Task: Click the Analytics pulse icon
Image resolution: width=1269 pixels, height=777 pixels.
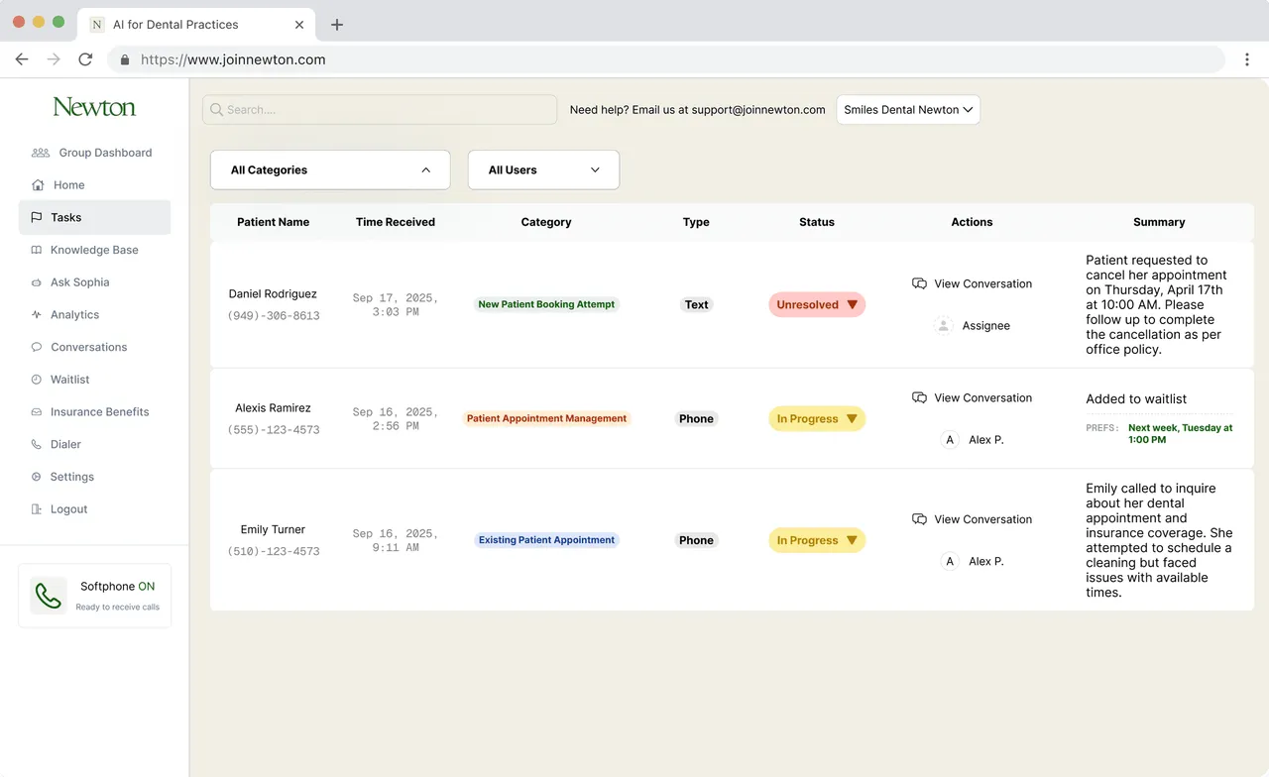Action: (37, 315)
